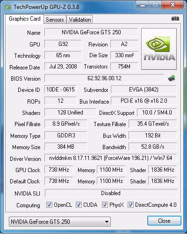
Task: Click the Memory Size field 384 MB
Action: (66, 147)
